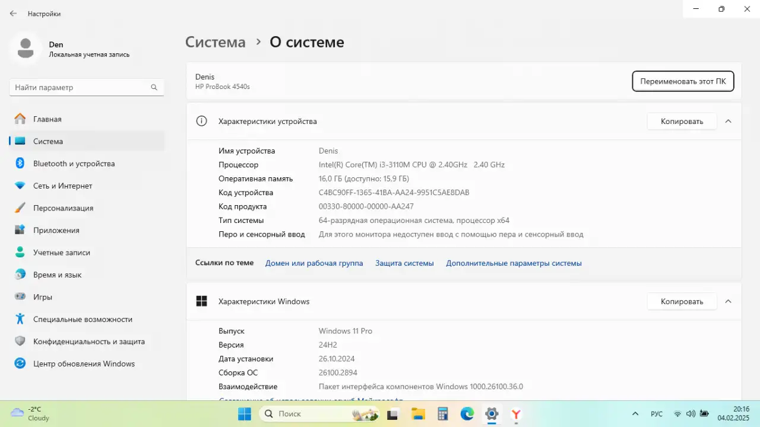This screenshot has width=760, height=427.
Task: Click the Start button on taskbar
Action: (x=244, y=413)
